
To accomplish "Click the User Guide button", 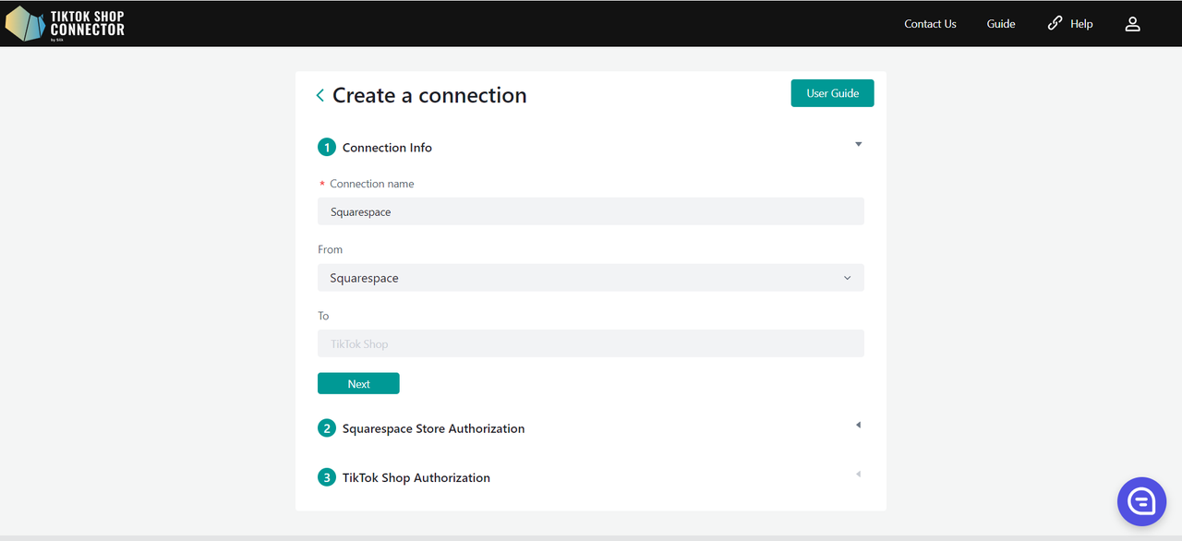I will point(832,93).
